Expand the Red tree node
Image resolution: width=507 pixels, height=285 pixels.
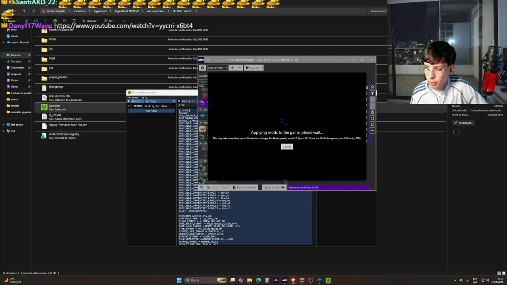(3, 131)
